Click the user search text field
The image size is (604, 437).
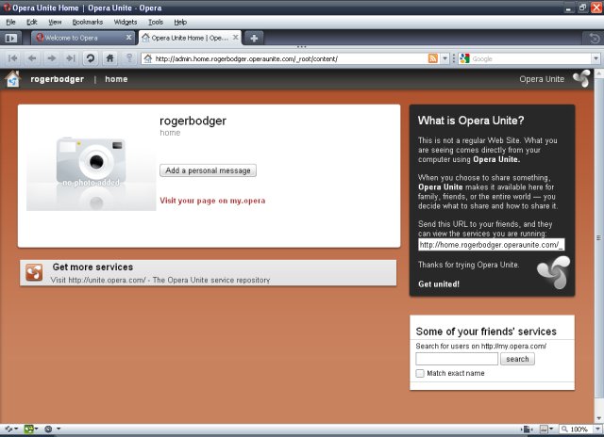457,359
